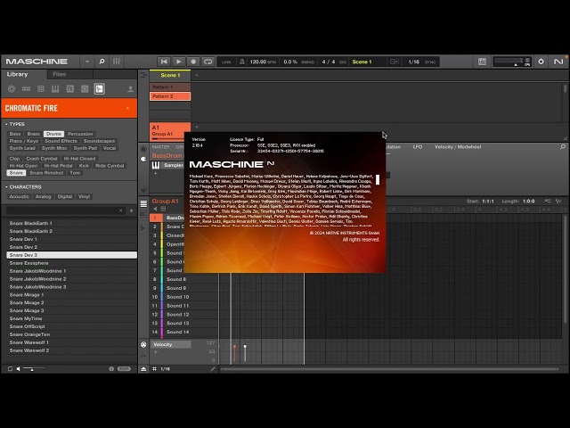This screenshot has height=428, width=570.
Task: Clear the CHROMATIC FIRE product filter
Action: pos(127,108)
